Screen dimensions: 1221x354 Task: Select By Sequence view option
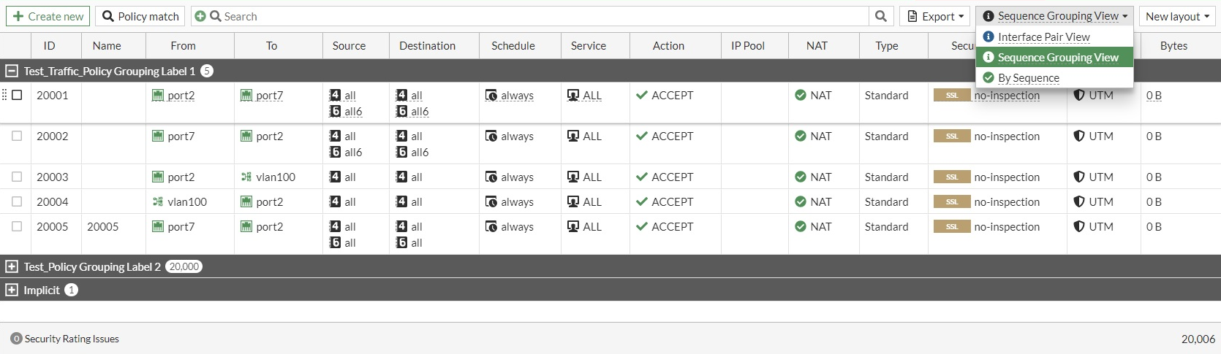[1028, 77]
